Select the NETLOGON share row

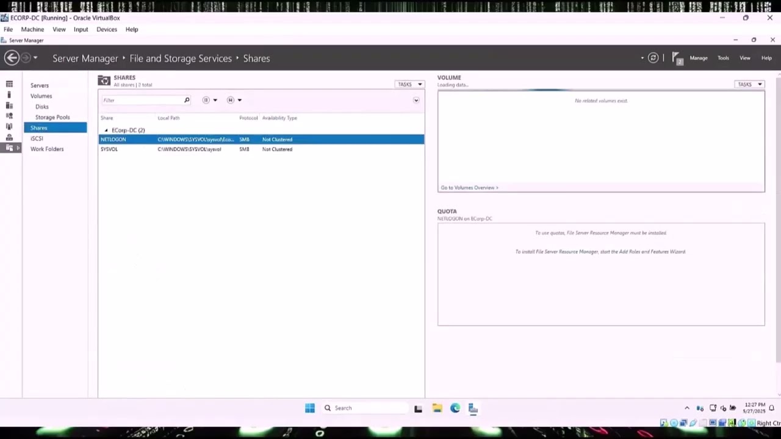coord(261,140)
